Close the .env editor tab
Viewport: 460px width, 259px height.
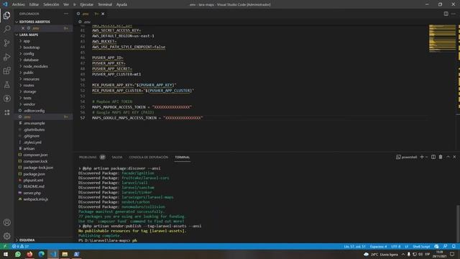(x=103, y=14)
